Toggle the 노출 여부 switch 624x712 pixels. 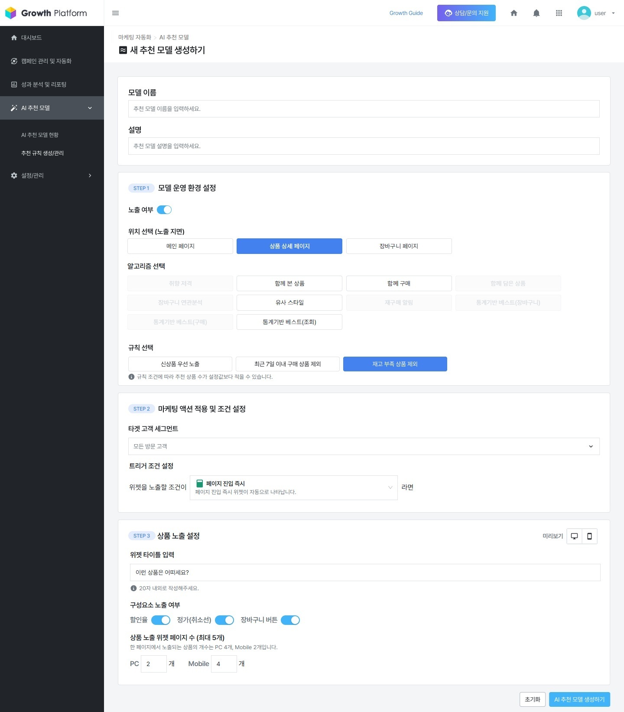[164, 210]
